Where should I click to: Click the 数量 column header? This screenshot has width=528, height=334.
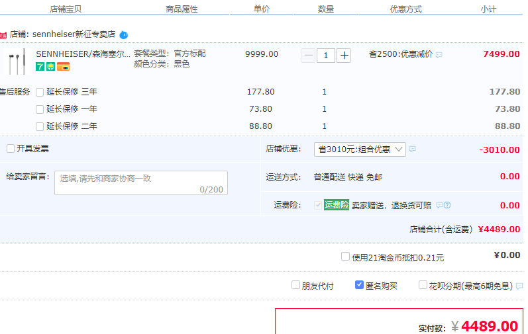click(x=326, y=9)
